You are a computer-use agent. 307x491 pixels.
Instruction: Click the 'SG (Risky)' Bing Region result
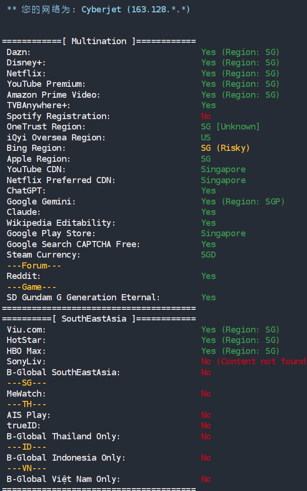coord(225,148)
